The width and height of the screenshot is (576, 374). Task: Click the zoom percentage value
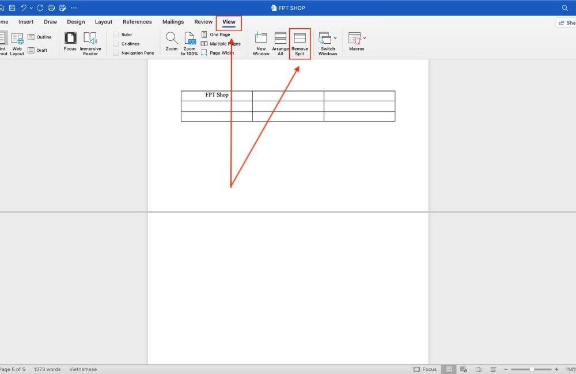click(570, 369)
